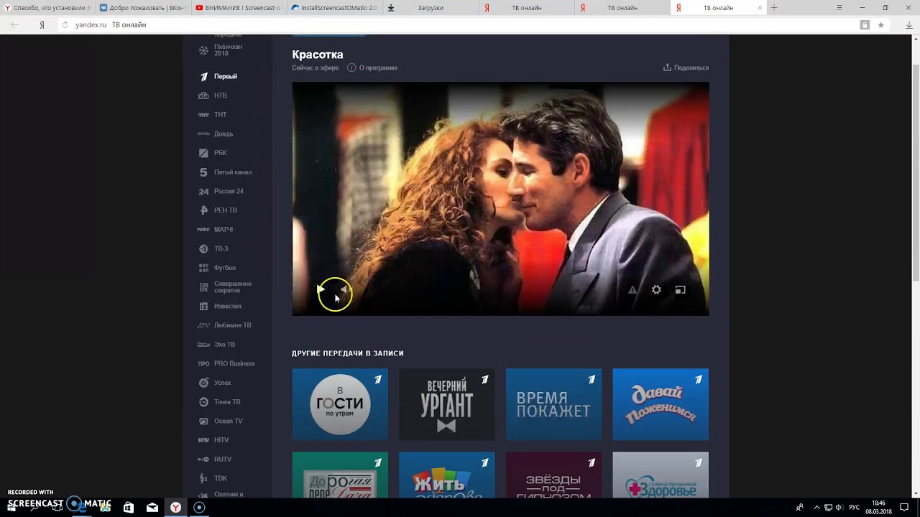Open the МАТЧ! channel
Screen dimensions: 920x517
tap(216, 230)
